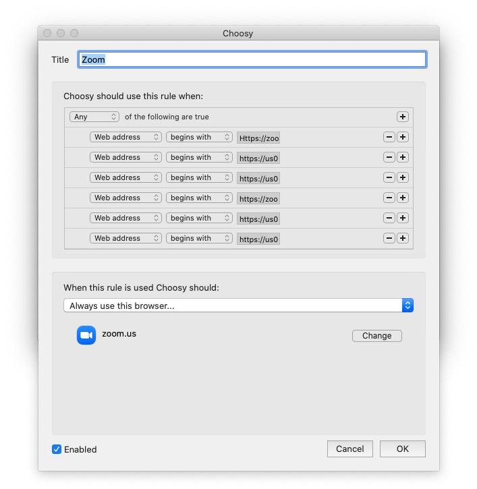Edit the https://us0 value in last row
Image resolution: width=477 pixels, height=489 pixels.
(258, 239)
